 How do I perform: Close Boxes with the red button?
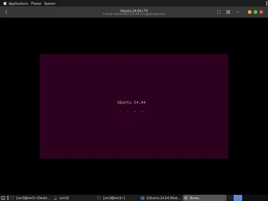pyautogui.click(x=261, y=12)
